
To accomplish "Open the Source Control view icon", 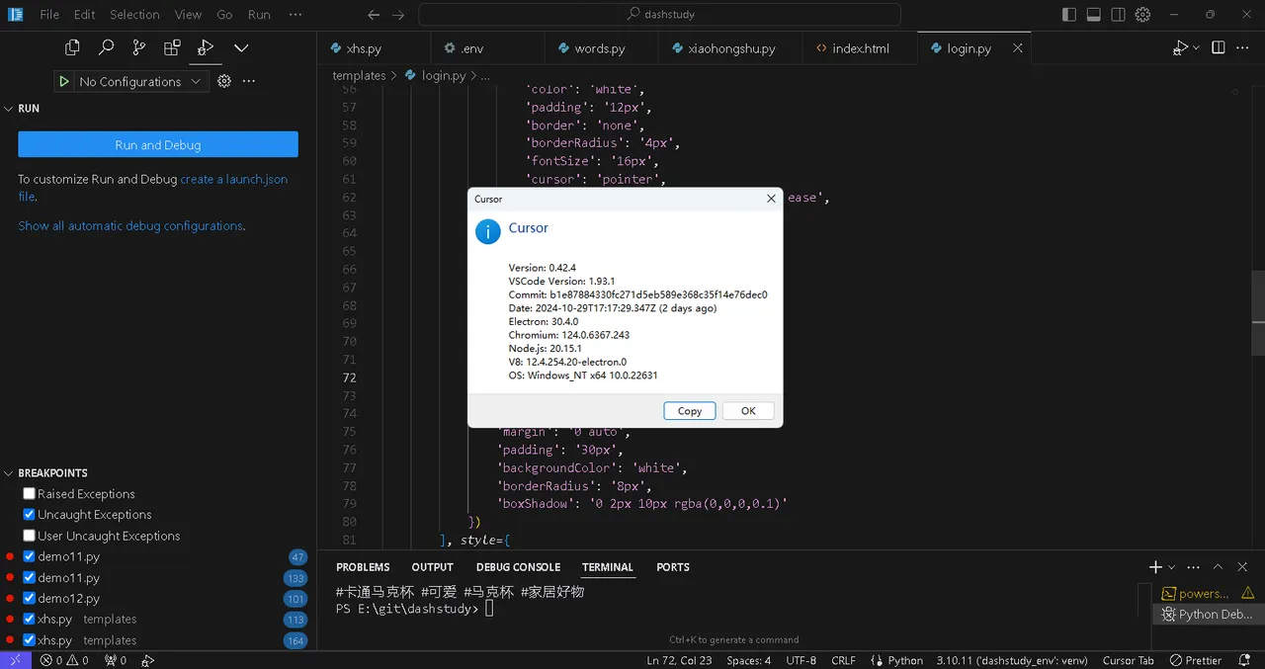I will coord(138,47).
